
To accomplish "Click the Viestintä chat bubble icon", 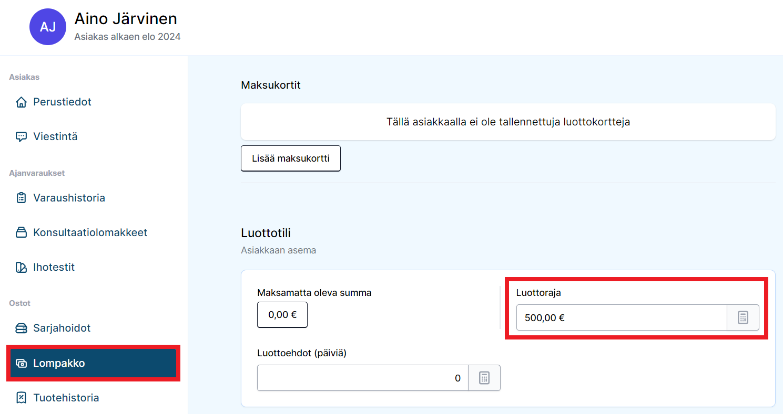I will 21,137.
